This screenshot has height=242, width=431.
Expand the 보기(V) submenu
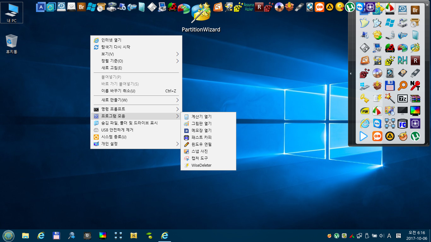(x=136, y=54)
